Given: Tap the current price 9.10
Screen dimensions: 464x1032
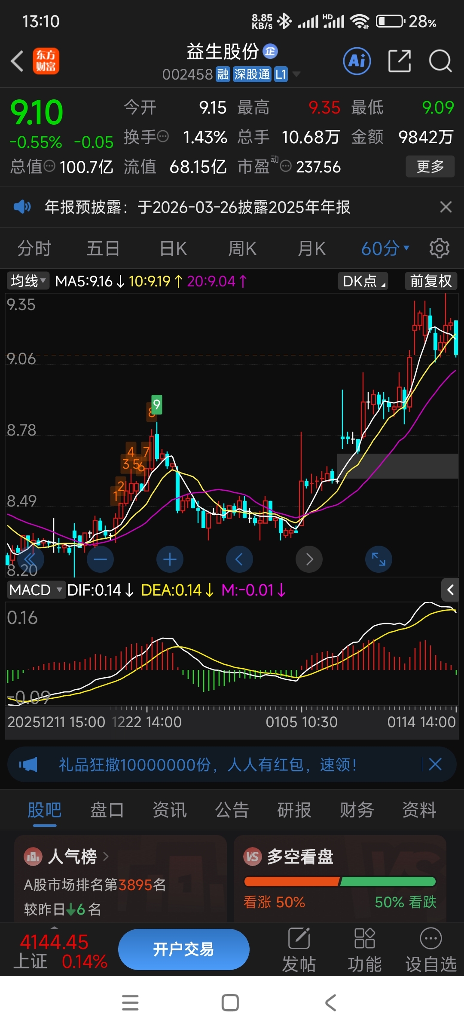Looking at the screenshot, I should 37,113.
